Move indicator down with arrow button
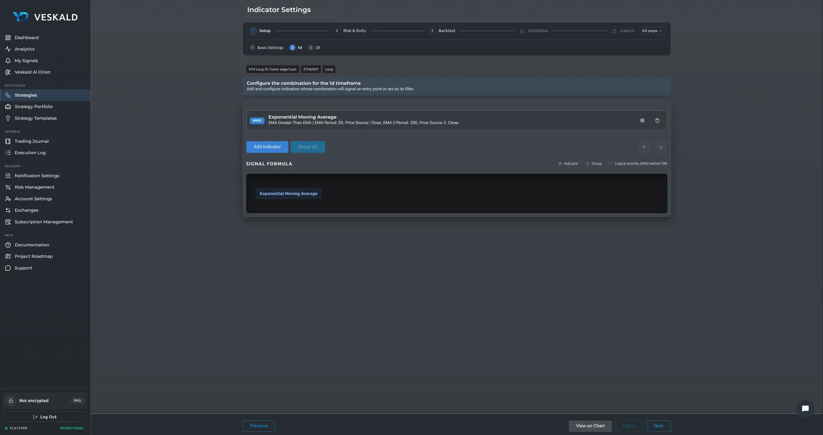This screenshot has width=823, height=435. tap(661, 147)
